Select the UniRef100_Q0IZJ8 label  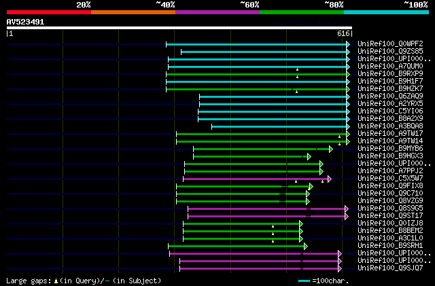coord(390,224)
